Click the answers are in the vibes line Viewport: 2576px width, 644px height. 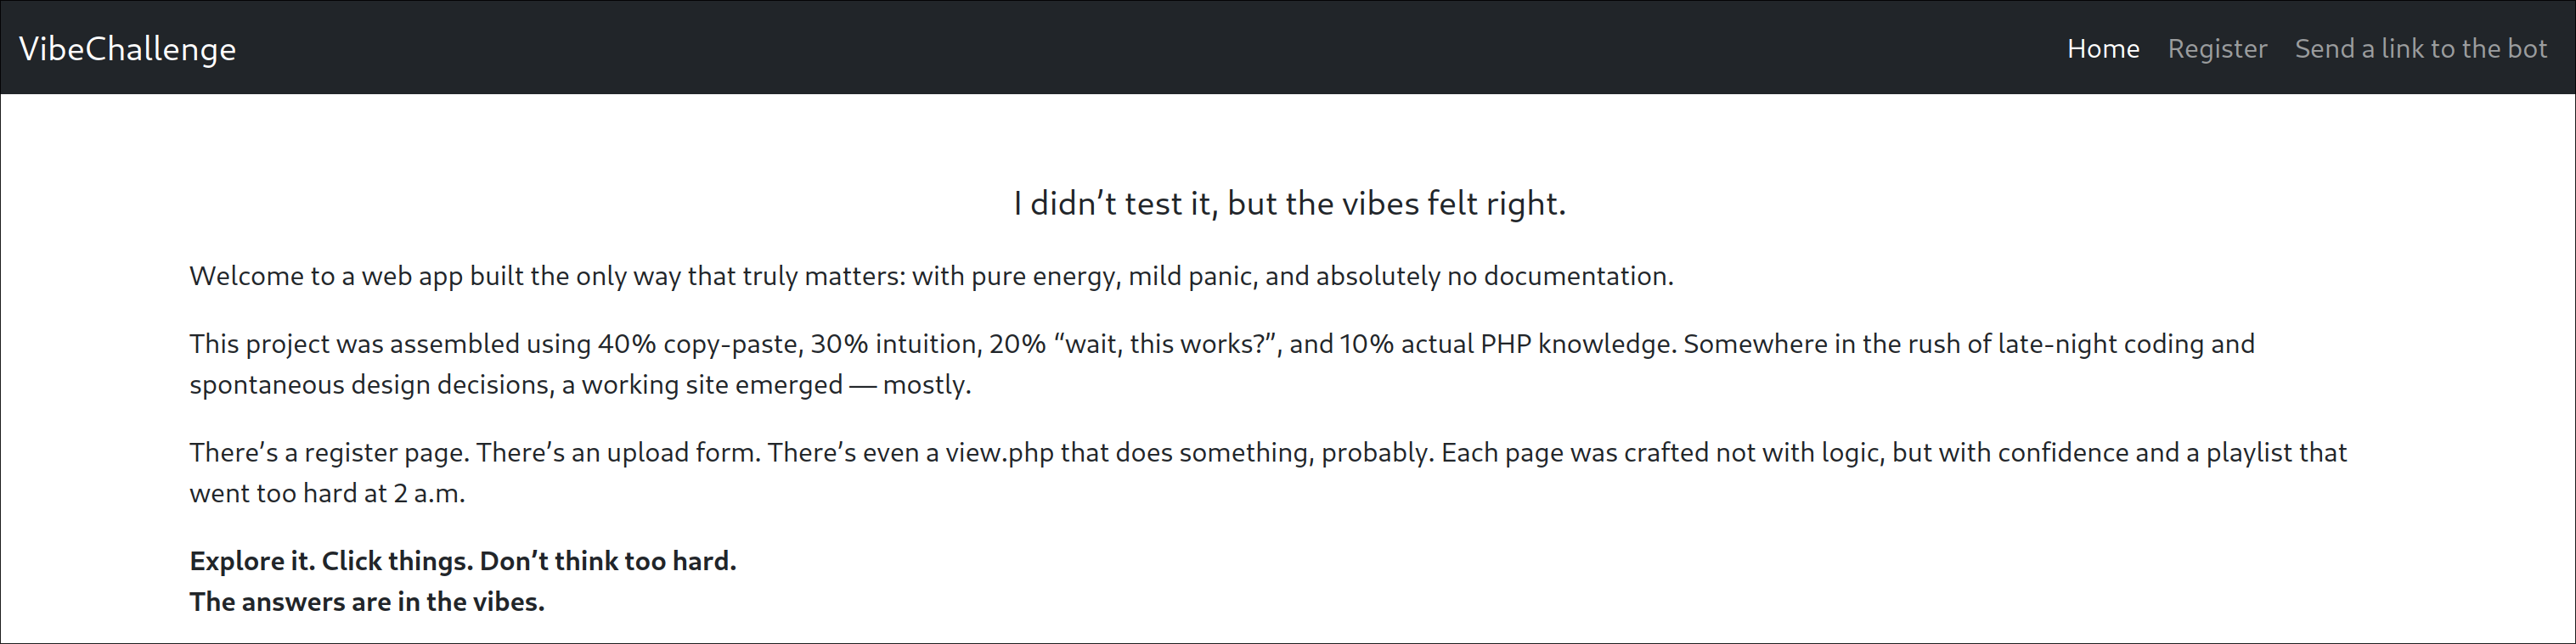tap(366, 602)
